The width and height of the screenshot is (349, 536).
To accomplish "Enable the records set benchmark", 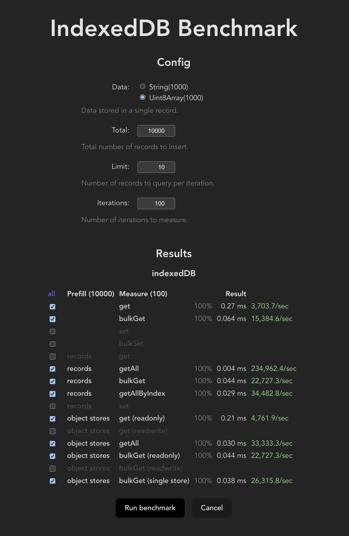I will [x=52, y=406].
